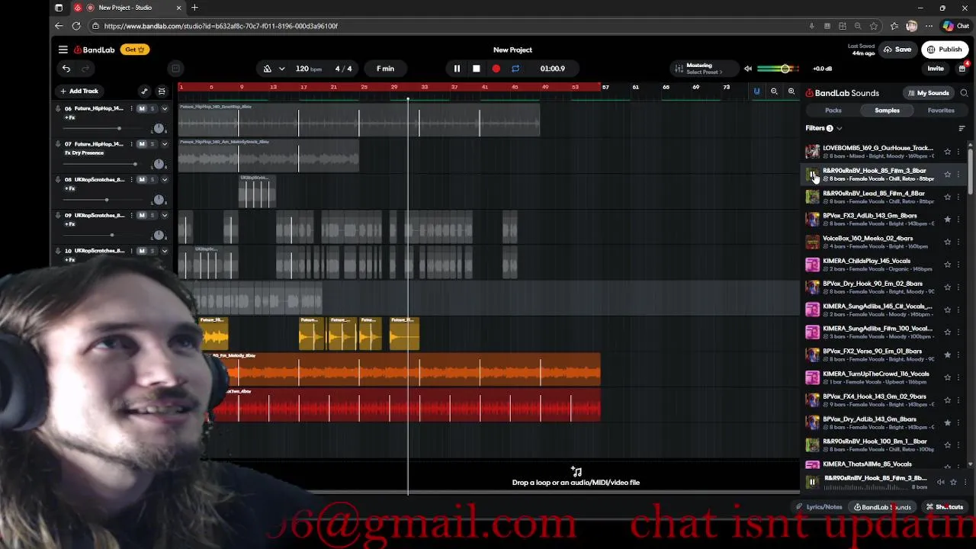Zoom in the timeline
This screenshot has height=549, width=976.
tap(791, 91)
